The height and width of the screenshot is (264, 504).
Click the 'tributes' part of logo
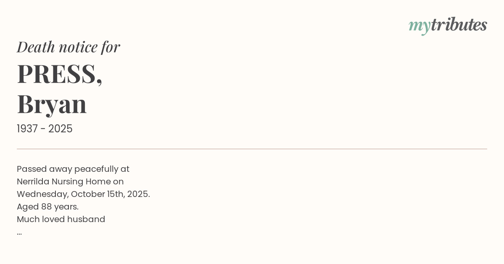coord(459,25)
